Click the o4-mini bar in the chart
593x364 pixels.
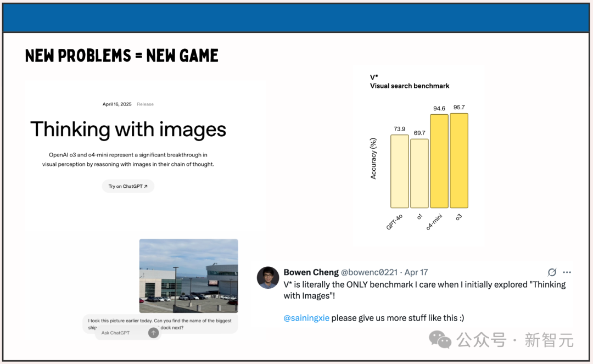(x=439, y=161)
